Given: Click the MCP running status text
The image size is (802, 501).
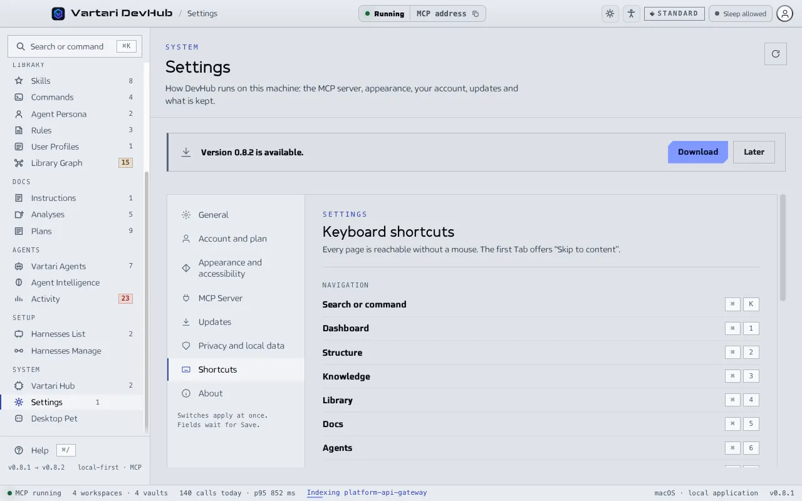Looking at the screenshot, I should click(38, 493).
